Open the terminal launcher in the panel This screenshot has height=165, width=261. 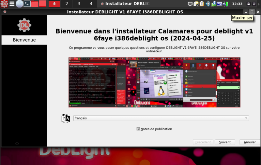27,4
